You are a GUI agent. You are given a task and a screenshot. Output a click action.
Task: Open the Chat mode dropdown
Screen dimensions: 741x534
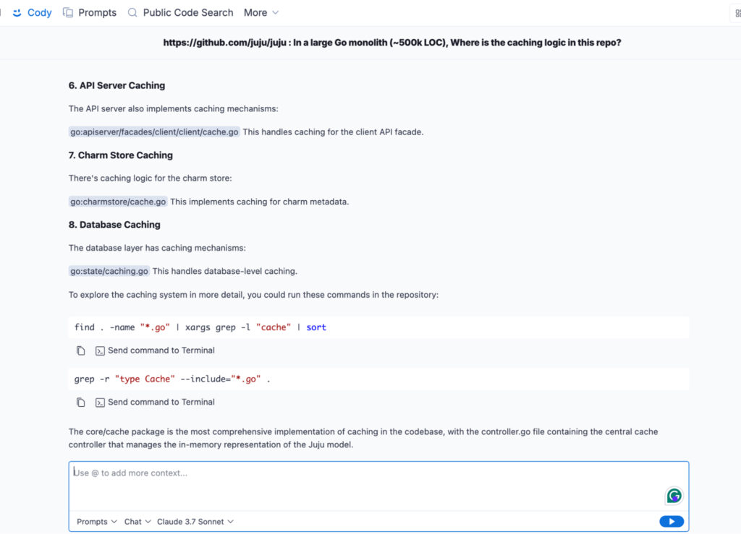coord(137,522)
